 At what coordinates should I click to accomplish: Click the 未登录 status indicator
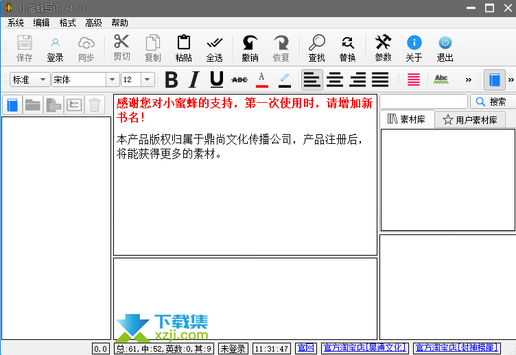click(x=233, y=348)
